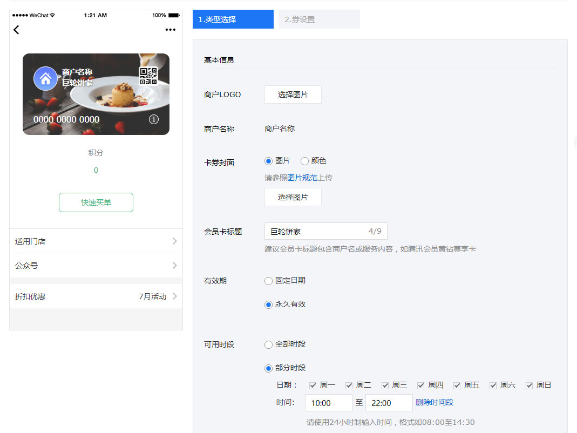Uncheck the 周日 checkbox
The width and height of the screenshot is (577, 433).
530,385
